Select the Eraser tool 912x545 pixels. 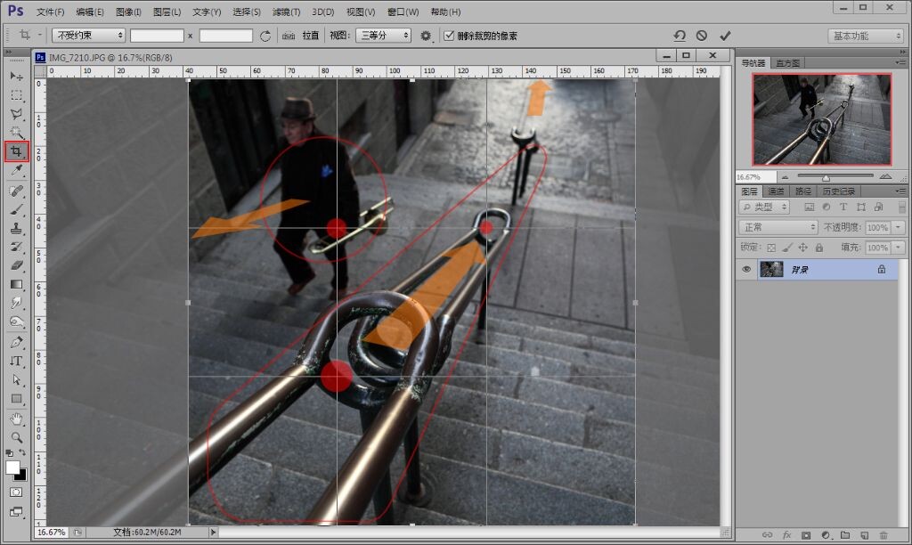click(16, 265)
